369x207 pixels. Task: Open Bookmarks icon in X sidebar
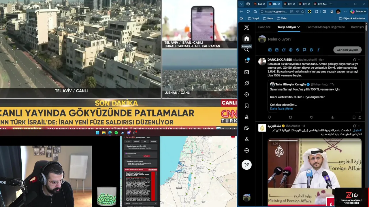pyautogui.click(x=246, y=106)
